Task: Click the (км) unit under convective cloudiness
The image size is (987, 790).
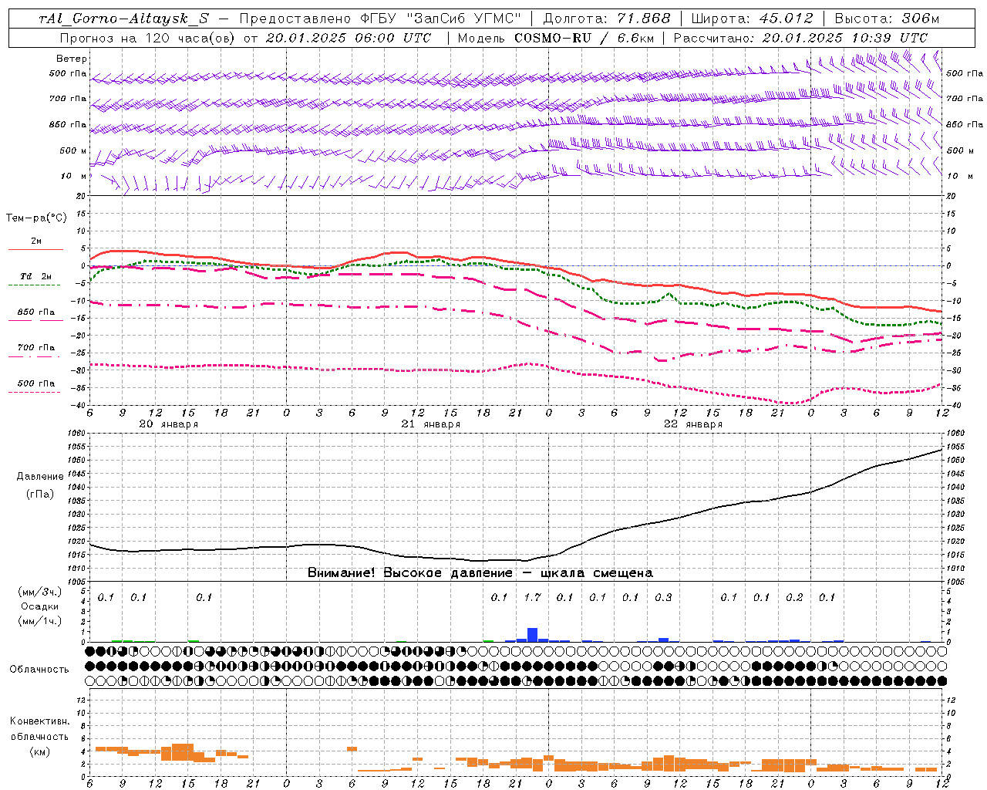Action: click(x=39, y=751)
